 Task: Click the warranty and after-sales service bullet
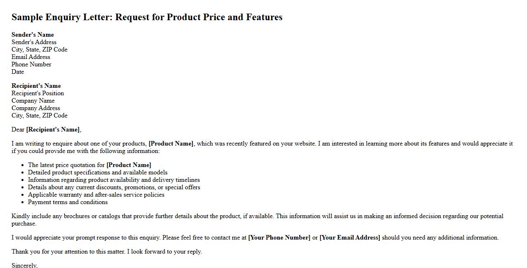(96, 195)
